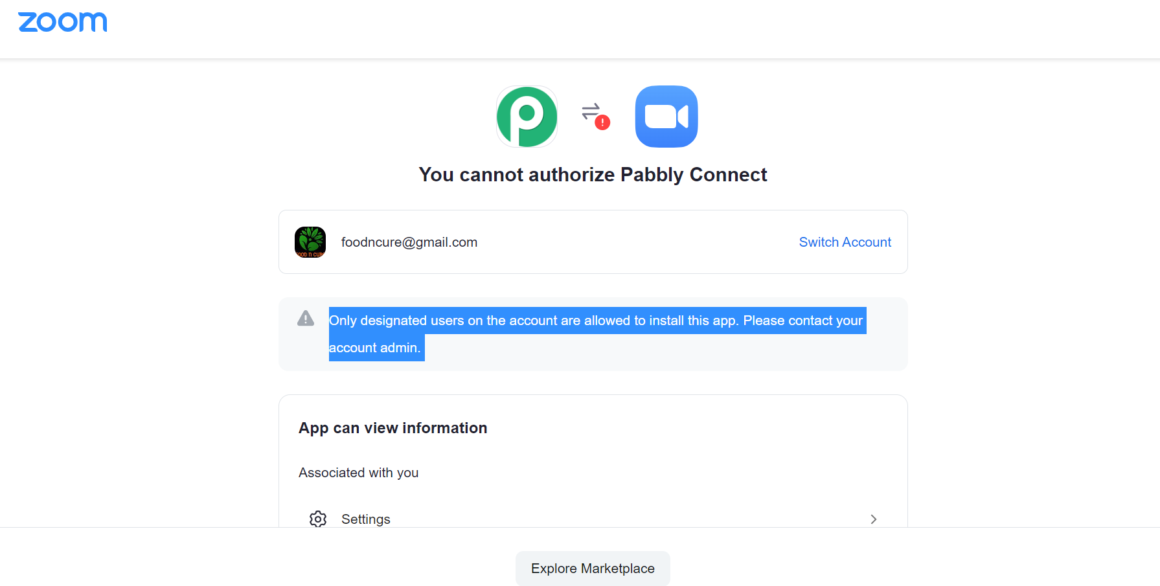The height and width of the screenshot is (586, 1160).
Task: Click the gray warning triangle icon
Action: 306,319
